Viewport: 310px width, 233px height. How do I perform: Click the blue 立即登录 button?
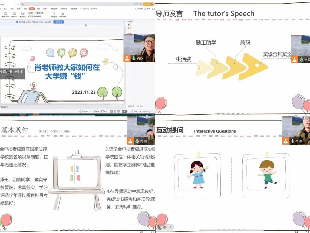pyautogui.click(x=58, y=22)
